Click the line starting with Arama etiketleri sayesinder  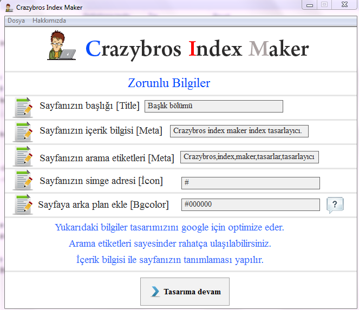pos(170,243)
